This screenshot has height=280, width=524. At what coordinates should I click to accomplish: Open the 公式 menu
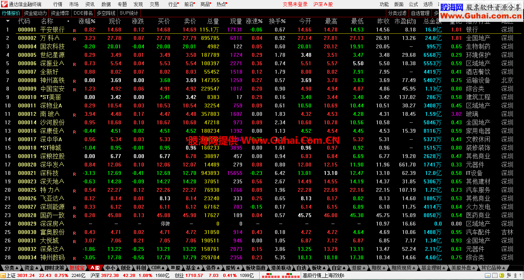(x=413, y=4)
